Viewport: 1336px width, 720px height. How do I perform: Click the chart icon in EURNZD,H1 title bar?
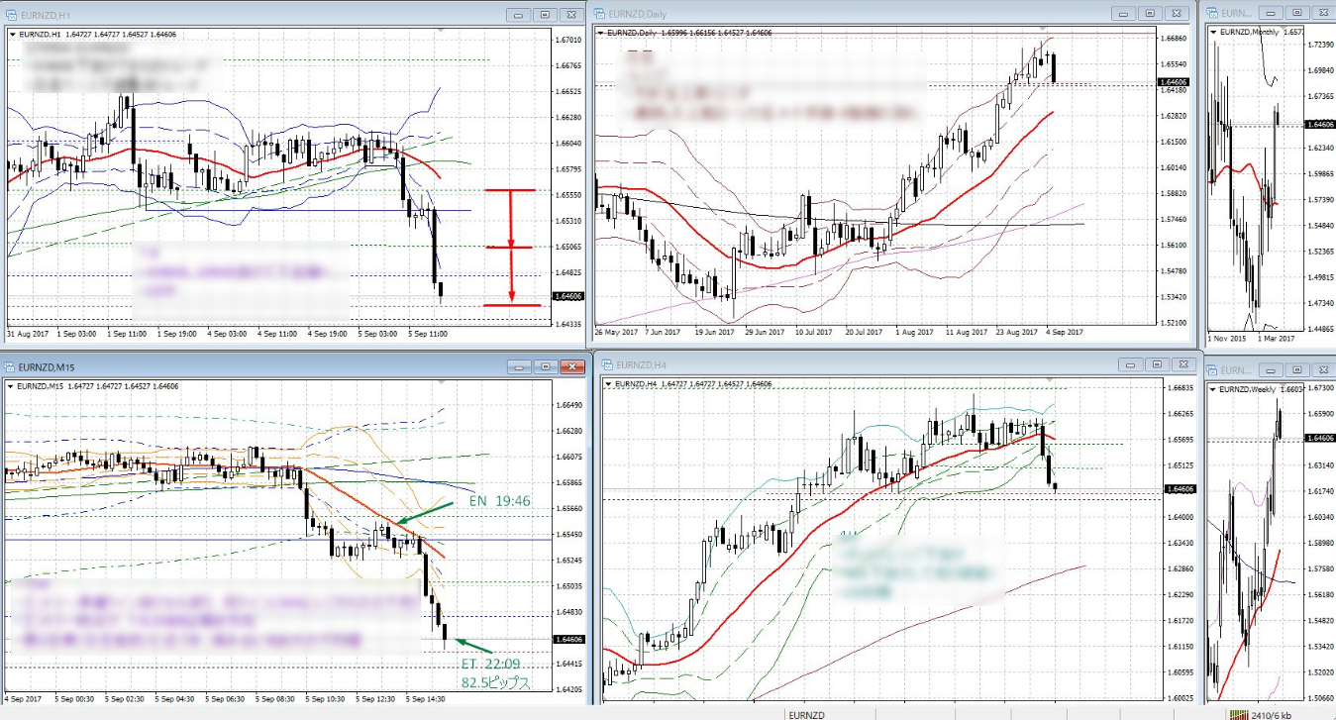click(x=11, y=15)
